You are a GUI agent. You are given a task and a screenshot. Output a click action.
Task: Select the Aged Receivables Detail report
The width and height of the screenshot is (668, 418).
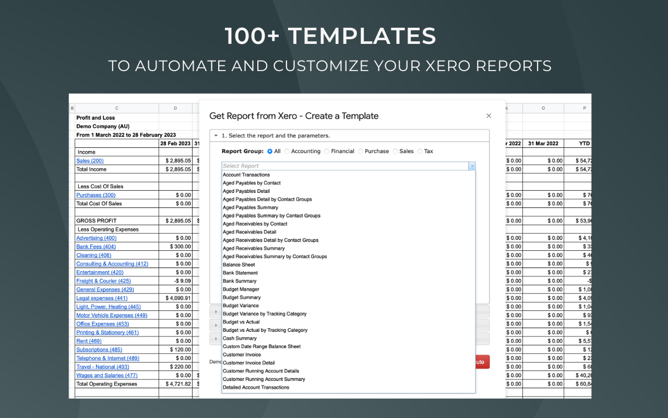point(349,232)
